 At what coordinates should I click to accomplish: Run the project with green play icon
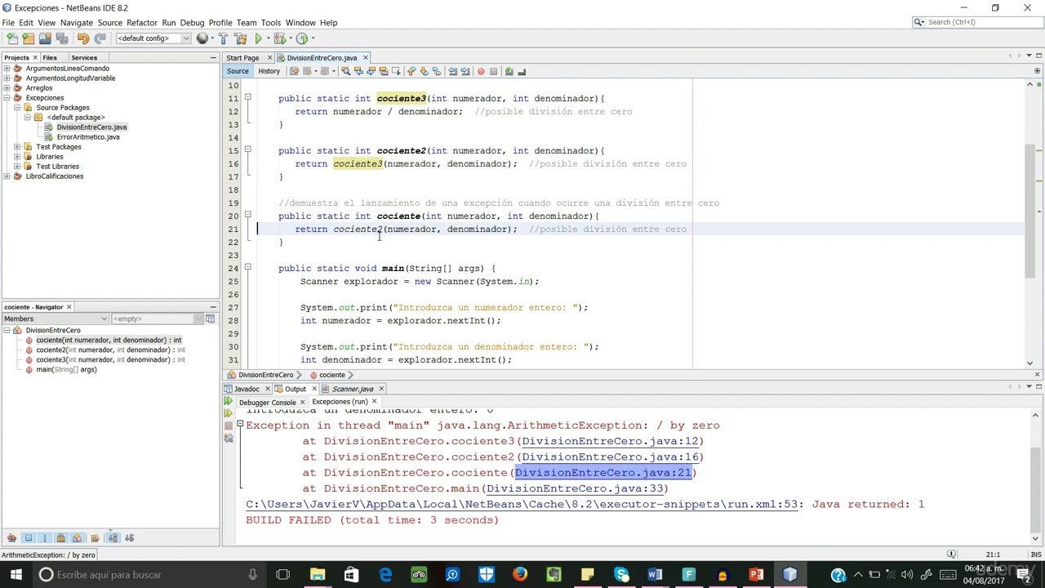click(x=259, y=38)
